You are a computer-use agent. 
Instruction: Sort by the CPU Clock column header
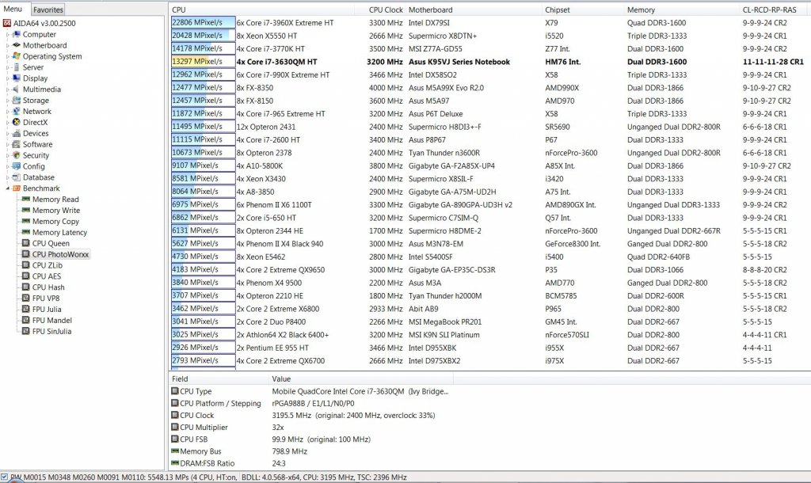point(379,10)
